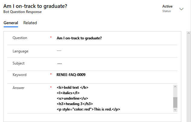Click the Language field label
The width and height of the screenshot is (191, 122).
coord(21,51)
